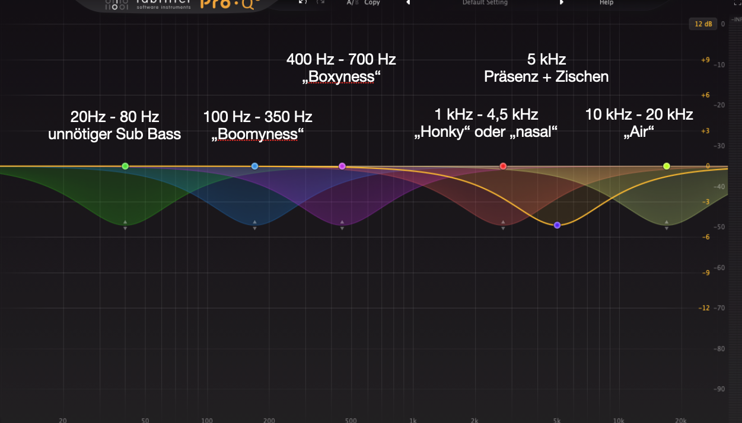742x423 pixels.
Task: Select the green sub bass EQ band node
Action: (x=125, y=166)
